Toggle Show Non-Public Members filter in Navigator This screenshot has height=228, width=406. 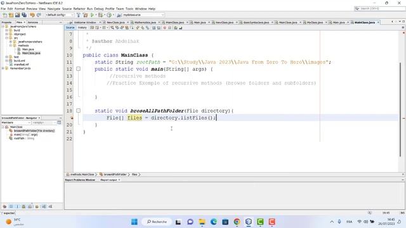[23, 206]
